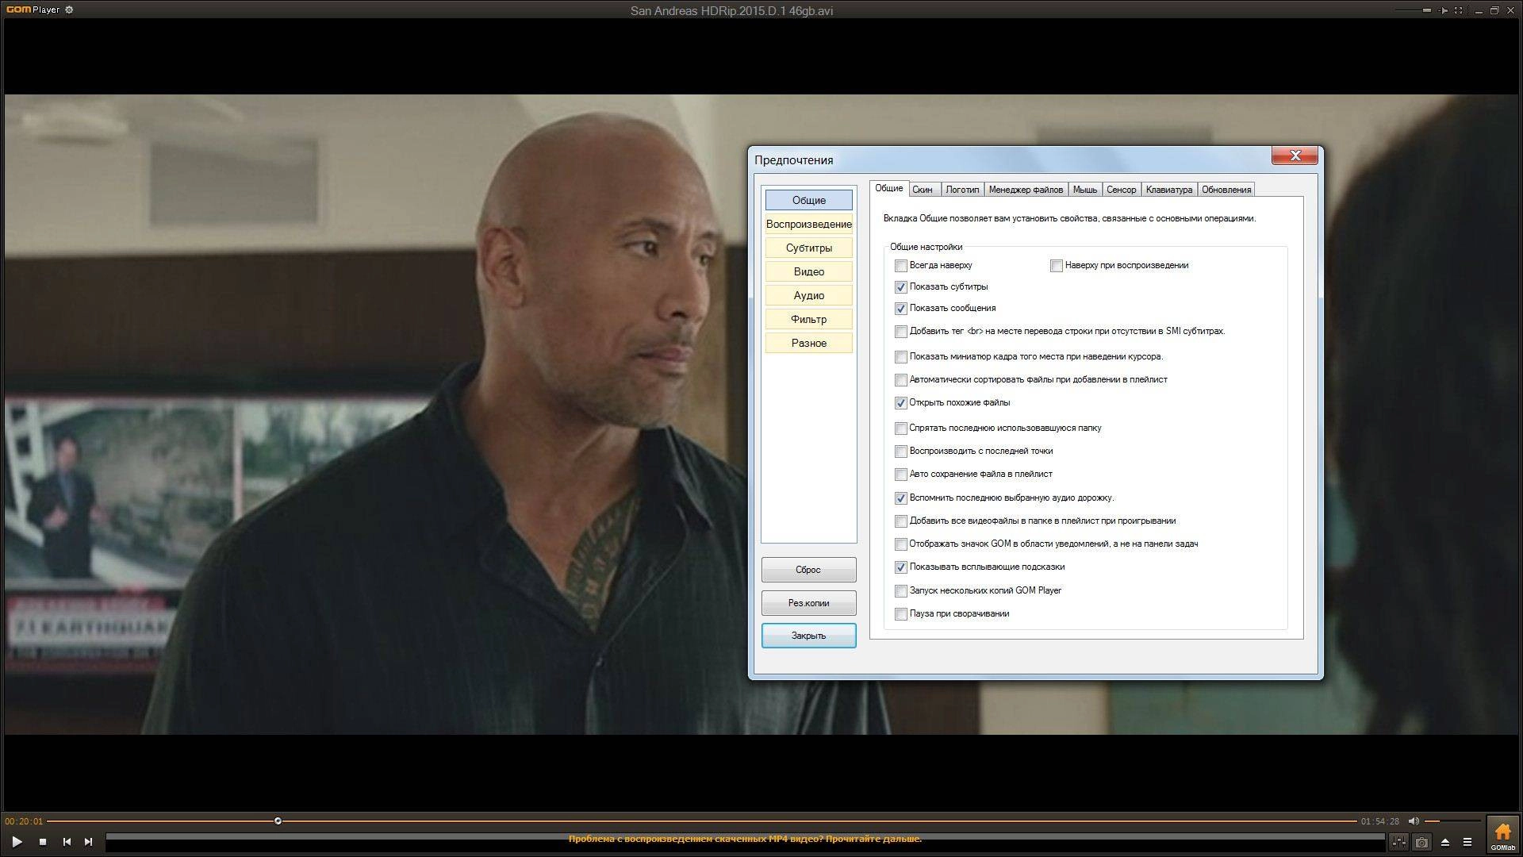Click the gear icon next to GOM Player

69,10
